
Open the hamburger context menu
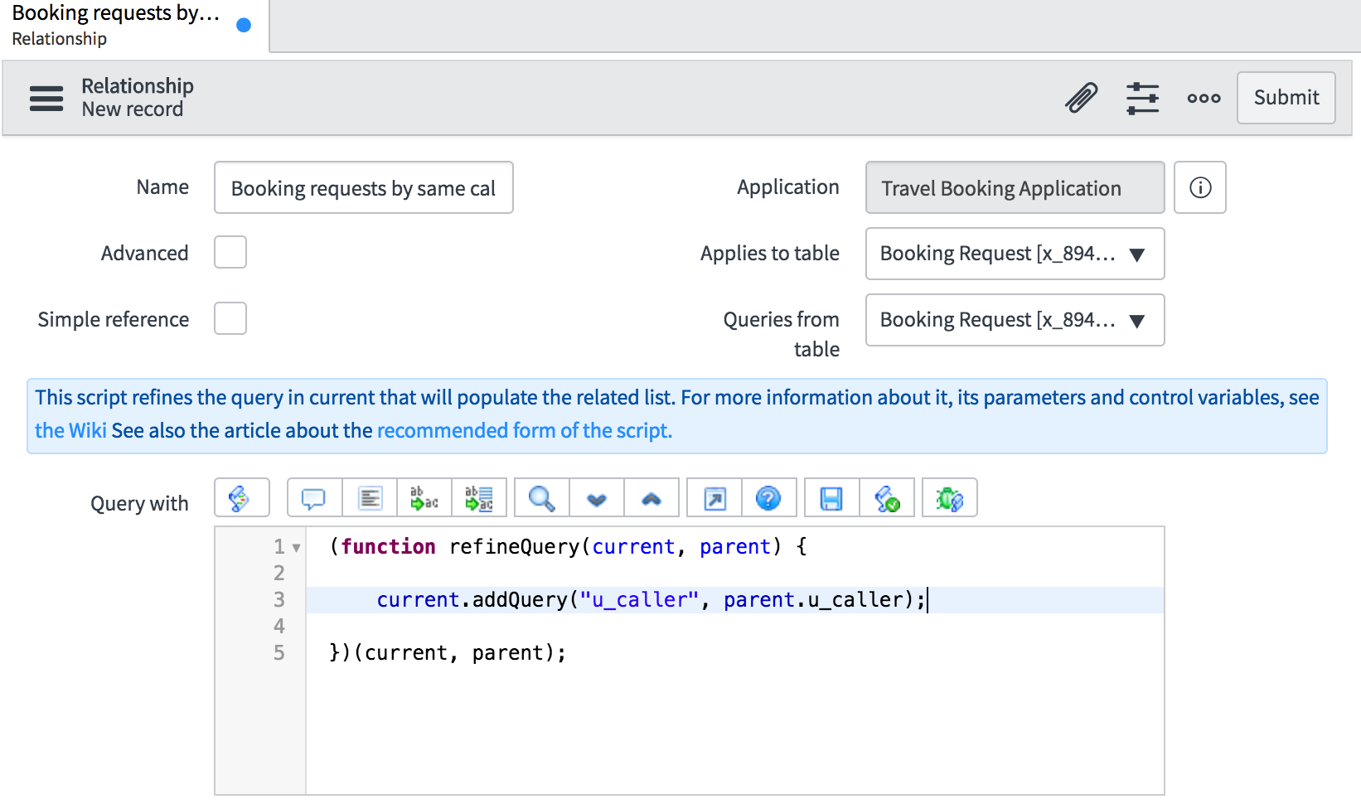pyautogui.click(x=46, y=98)
